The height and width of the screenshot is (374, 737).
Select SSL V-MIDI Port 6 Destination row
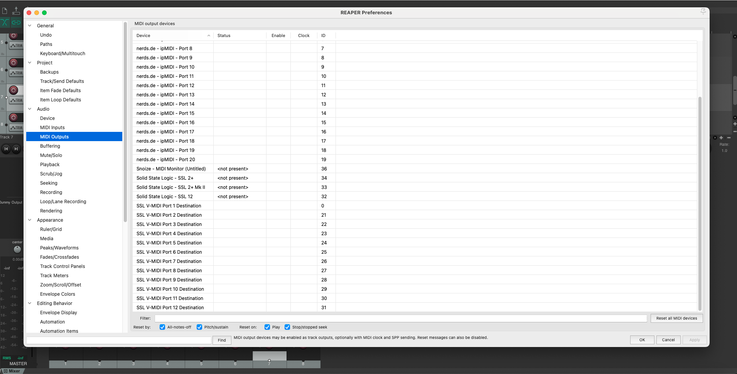point(415,252)
